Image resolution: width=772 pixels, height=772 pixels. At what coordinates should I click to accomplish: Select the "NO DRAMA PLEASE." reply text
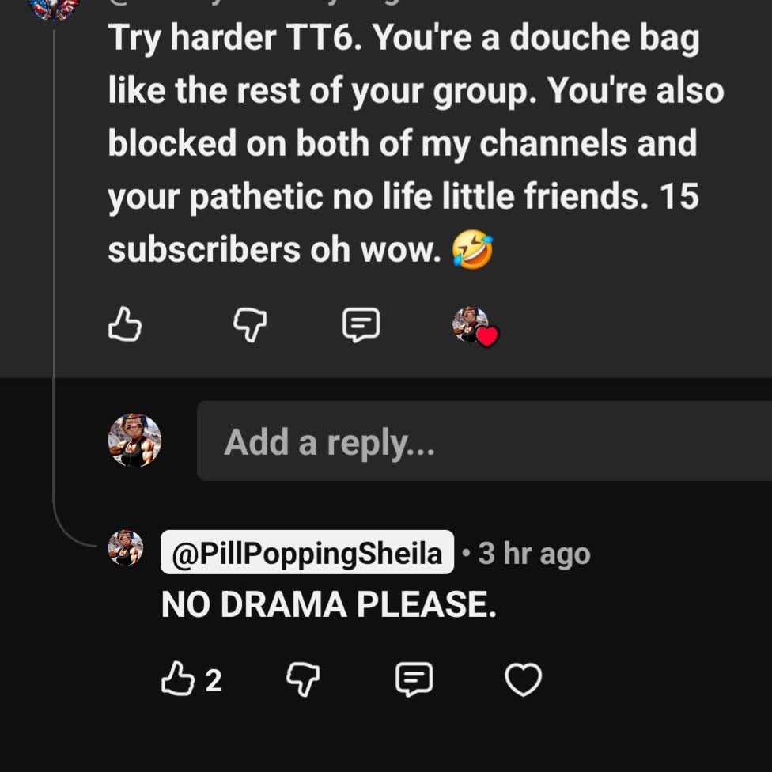tap(329, 604)
